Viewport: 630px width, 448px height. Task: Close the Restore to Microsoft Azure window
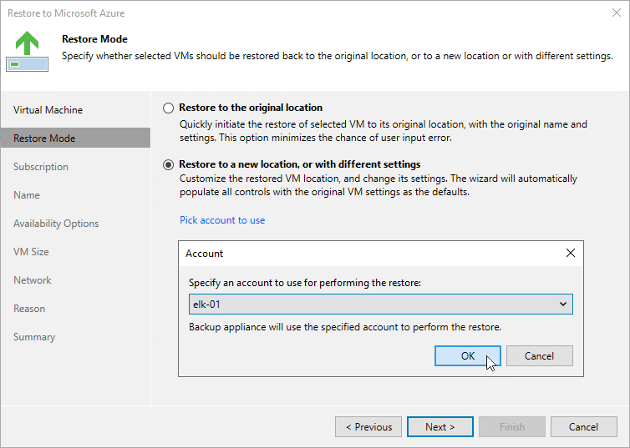coord(617,13)
